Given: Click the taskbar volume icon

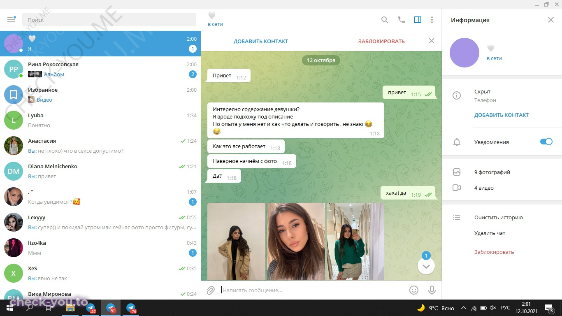Looking at the screenshot, I should tap(493, 308).
